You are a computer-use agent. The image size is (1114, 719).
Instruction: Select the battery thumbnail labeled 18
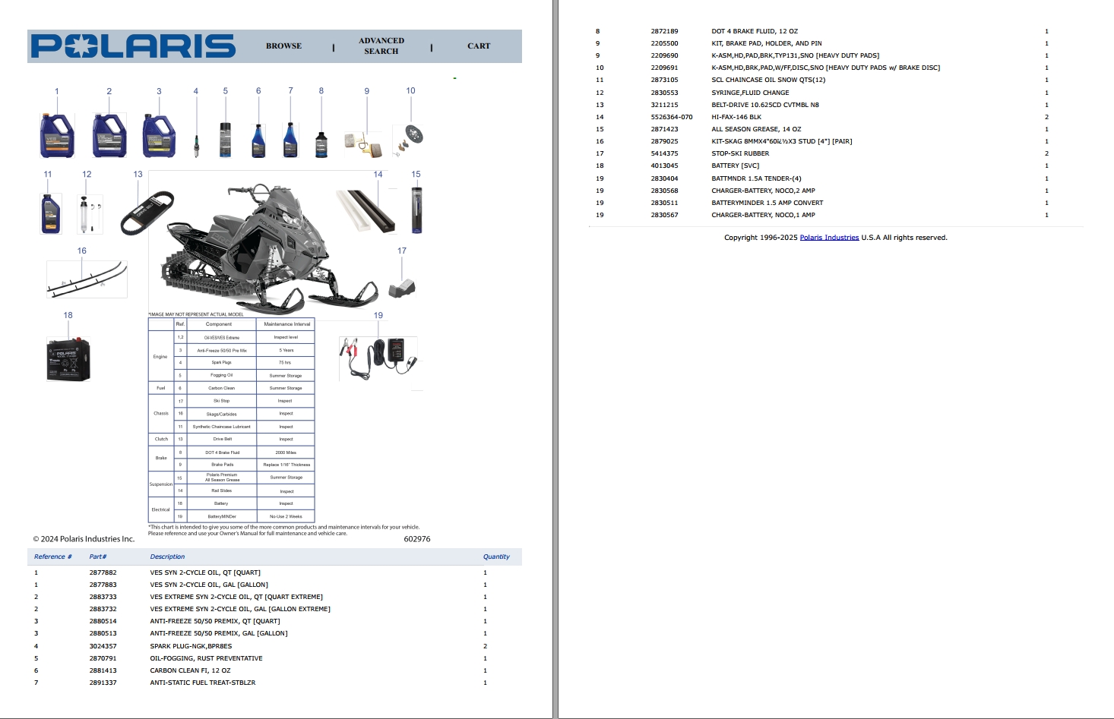68,358
